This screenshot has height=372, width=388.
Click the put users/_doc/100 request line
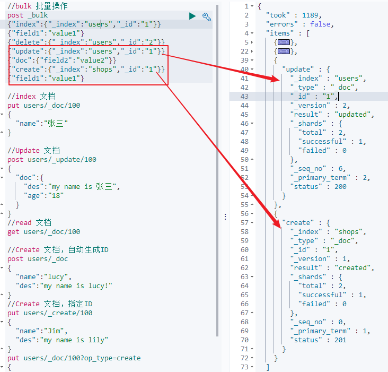(44, 106)
